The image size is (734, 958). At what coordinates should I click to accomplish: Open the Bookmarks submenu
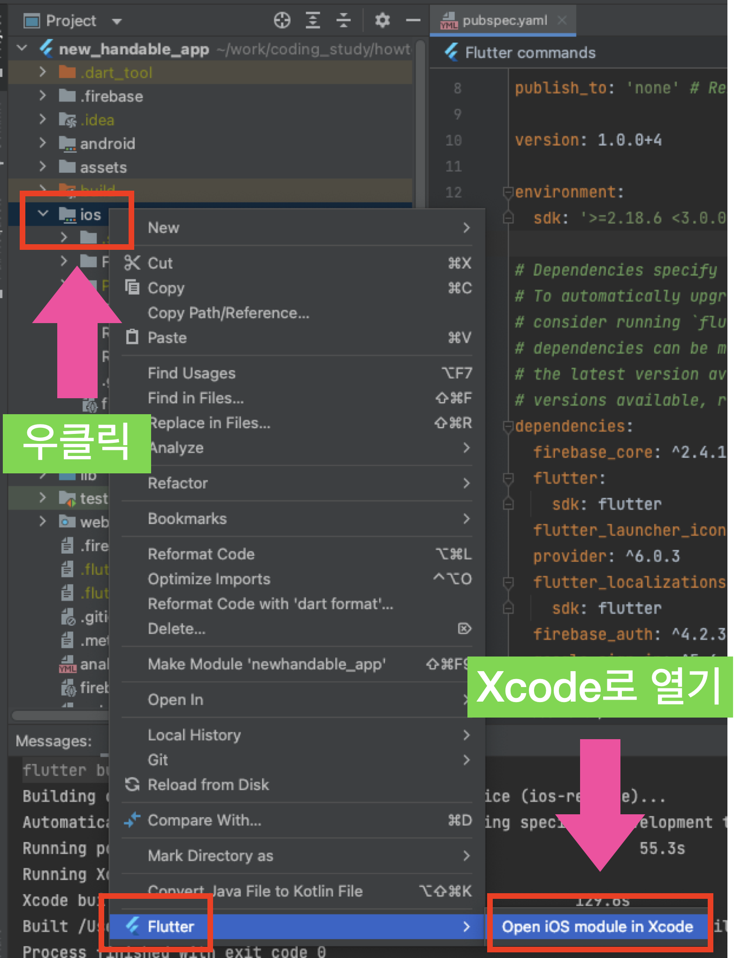(297, 518)
